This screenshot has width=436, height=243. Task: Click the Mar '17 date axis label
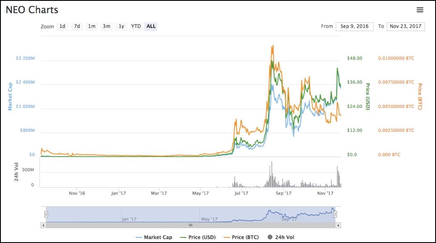[159, 193]
